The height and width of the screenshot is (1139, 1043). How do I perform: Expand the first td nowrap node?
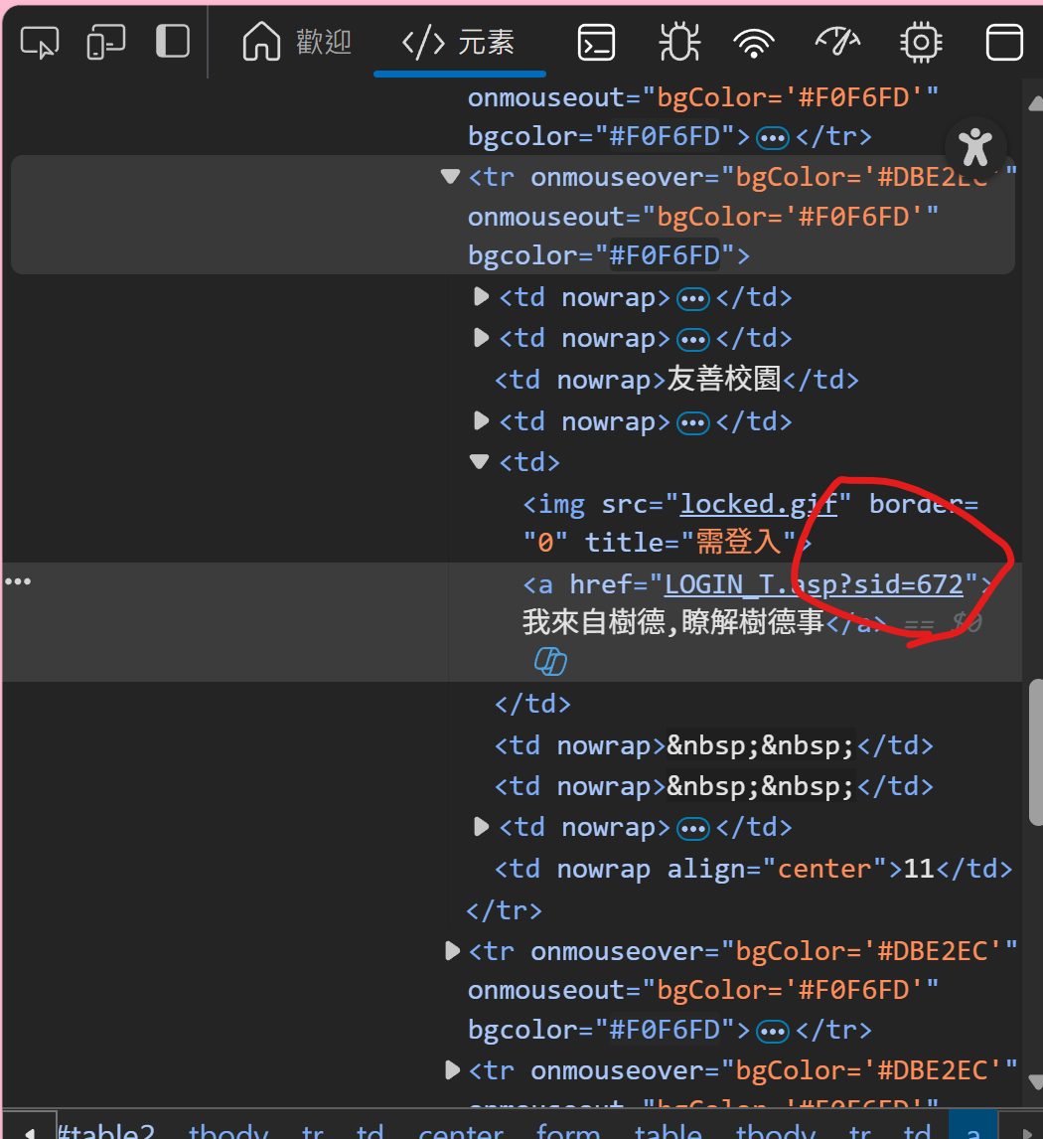coord(481,296)
